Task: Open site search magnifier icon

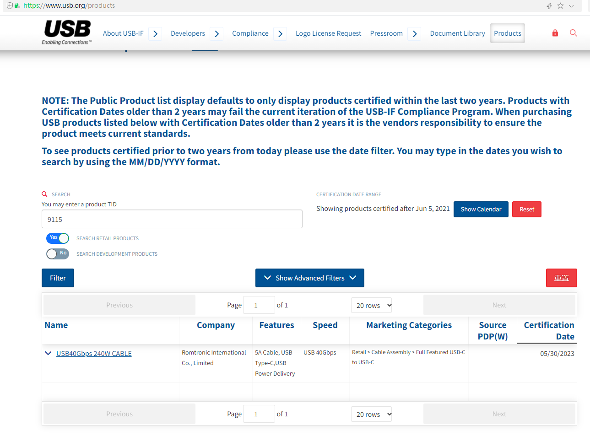Action: click(573, 33)
